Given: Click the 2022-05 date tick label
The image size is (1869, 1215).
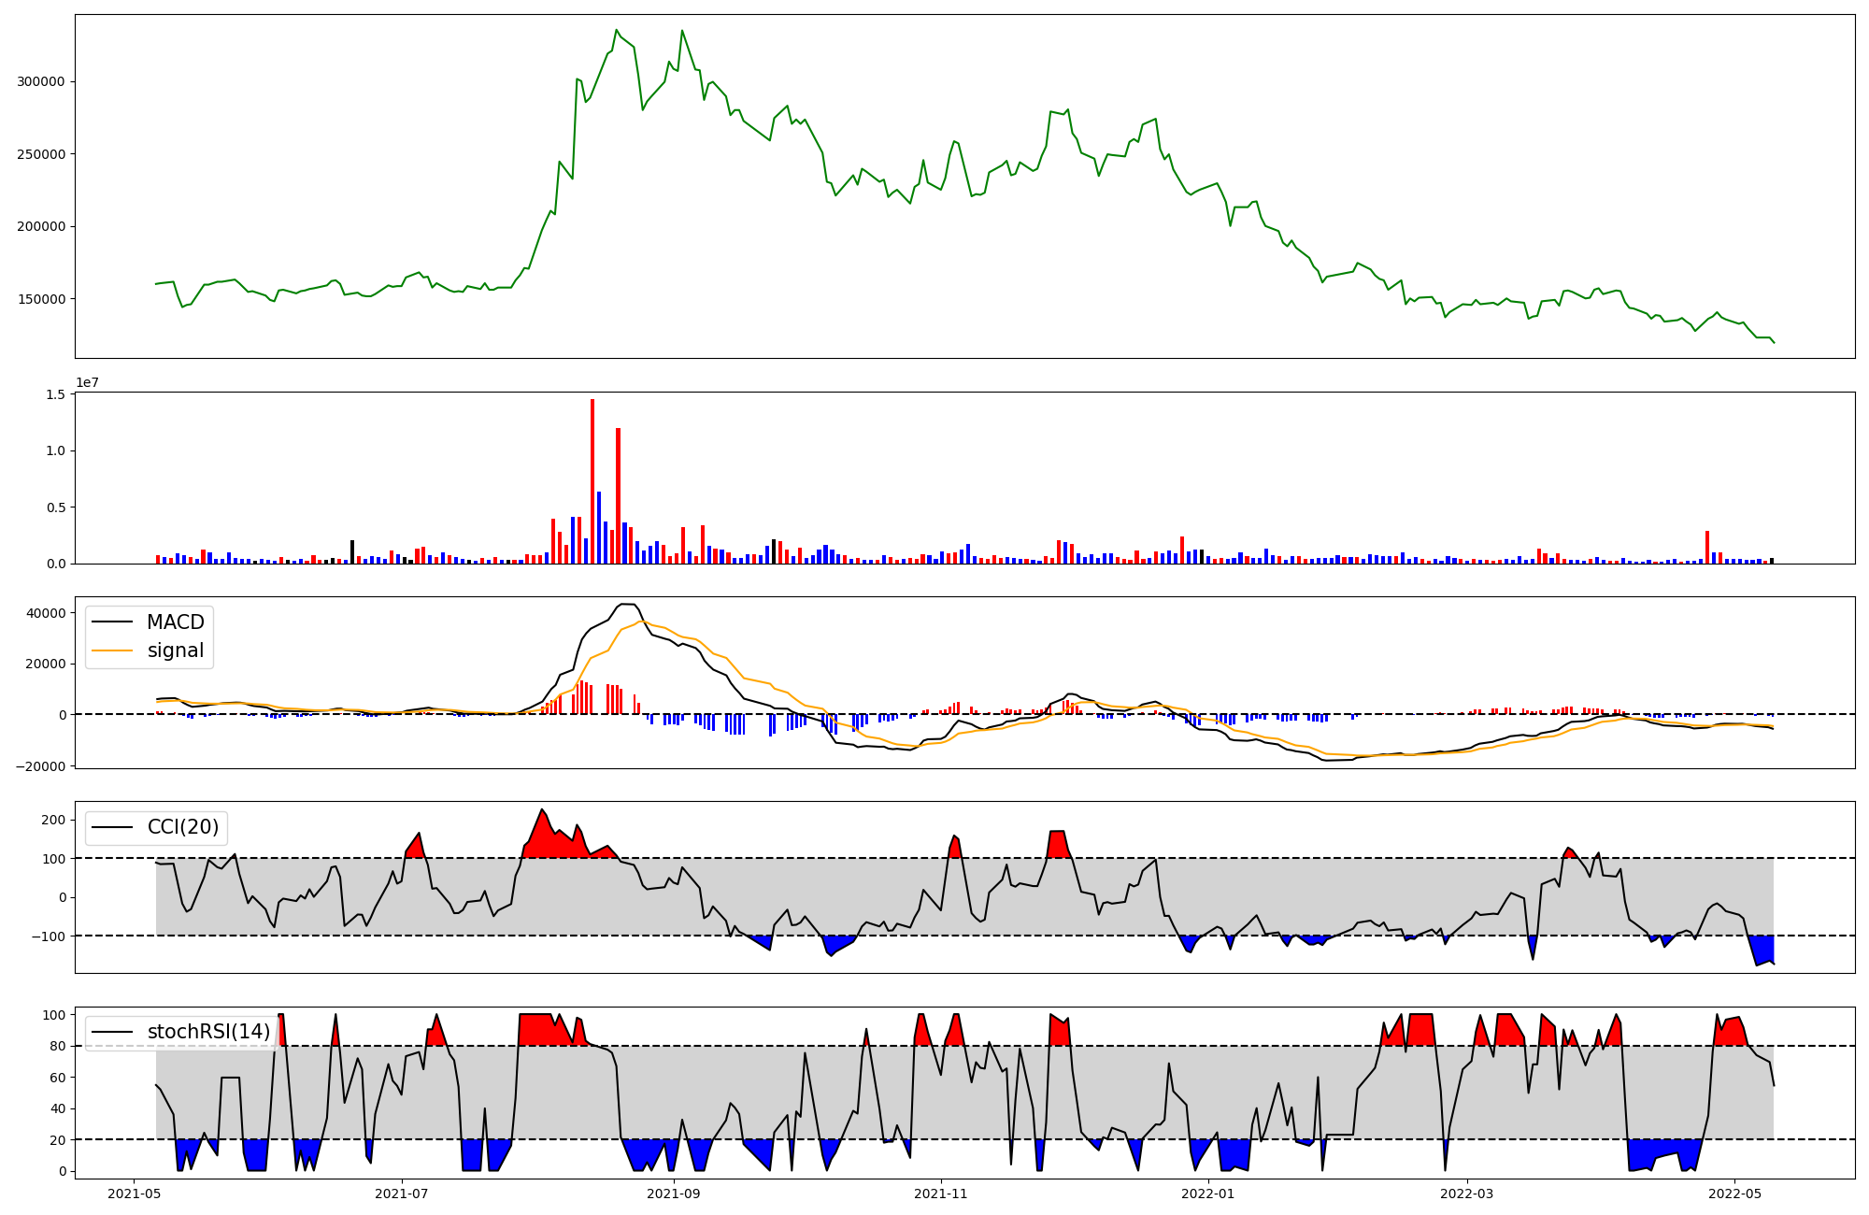Looking at the screenshot, I should click(x=1735, y=1194).
